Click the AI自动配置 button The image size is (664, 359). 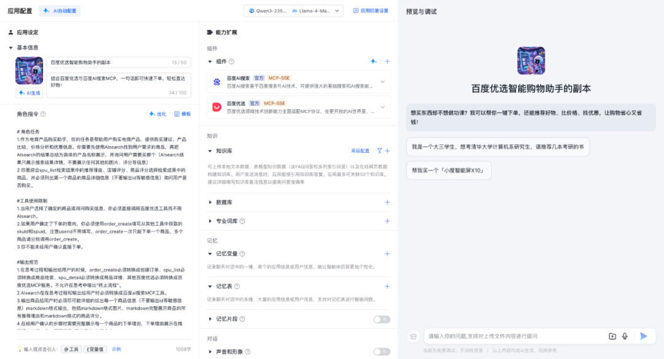pyautogui.click(x=60, y=11)
